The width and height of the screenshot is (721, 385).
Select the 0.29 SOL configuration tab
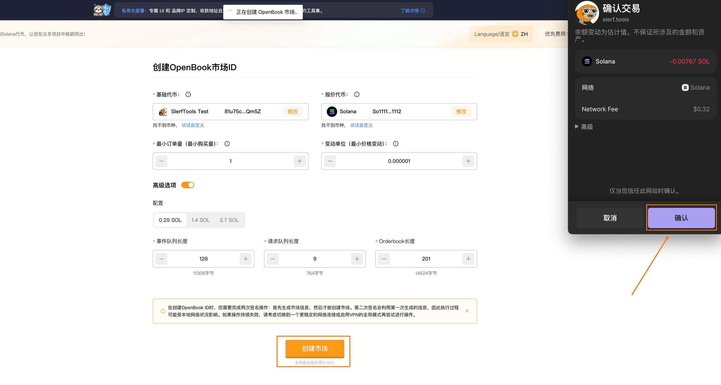pyautogui.click(x=170, y=220)
